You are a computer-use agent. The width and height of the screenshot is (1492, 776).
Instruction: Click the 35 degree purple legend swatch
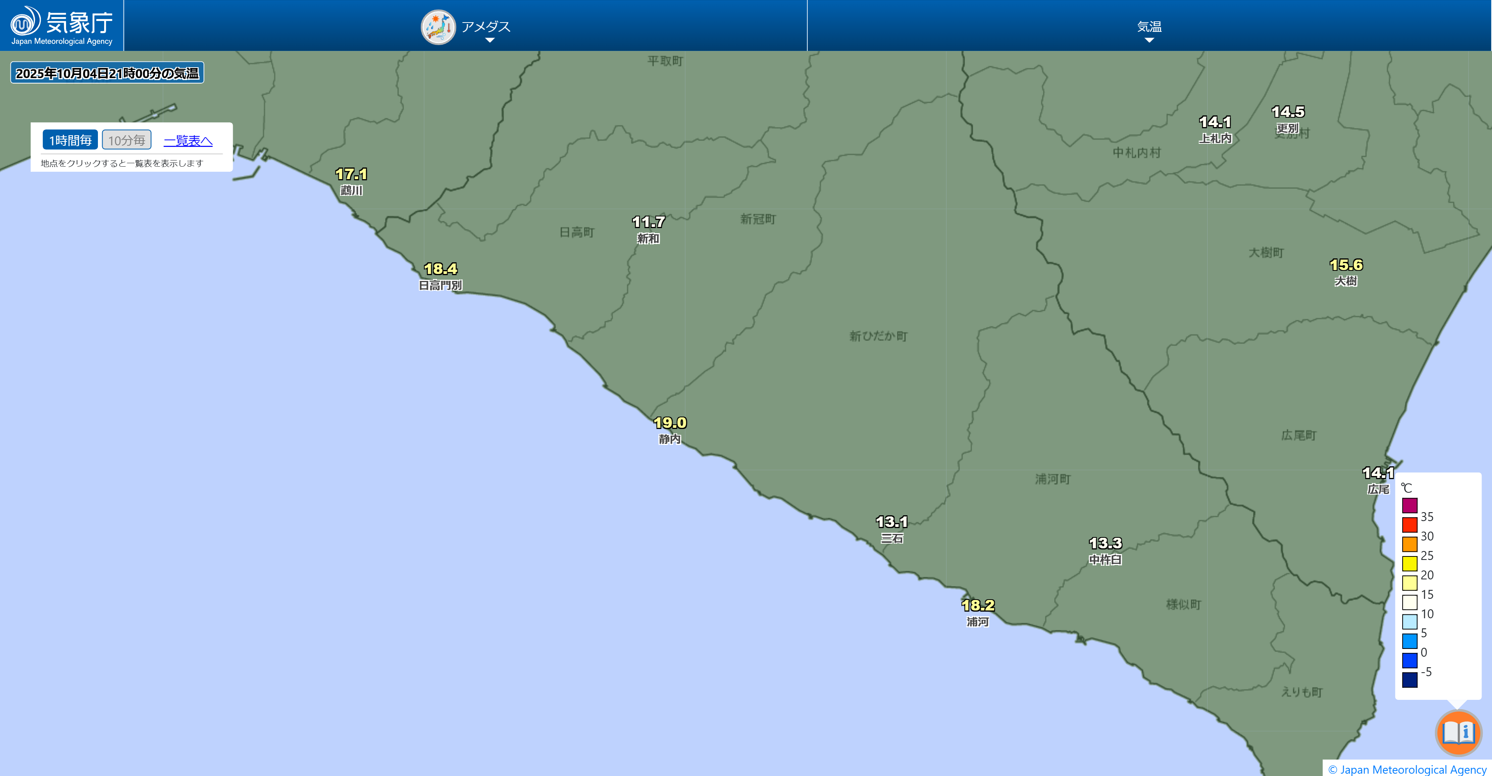click(1409, 506)
